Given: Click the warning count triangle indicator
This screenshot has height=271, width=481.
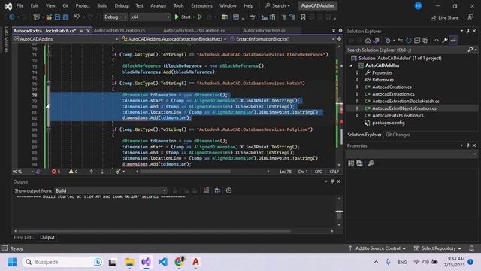Looking at the screenshot, I should pos(73,172).
